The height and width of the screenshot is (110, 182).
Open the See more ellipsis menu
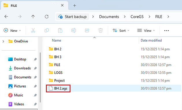[166, 31]
